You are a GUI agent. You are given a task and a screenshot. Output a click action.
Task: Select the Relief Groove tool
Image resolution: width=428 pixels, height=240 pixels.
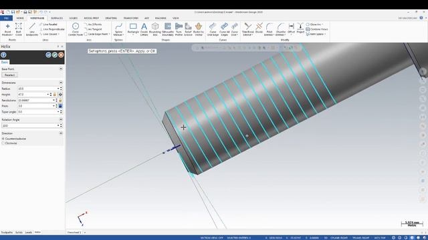tap(188, 29)
